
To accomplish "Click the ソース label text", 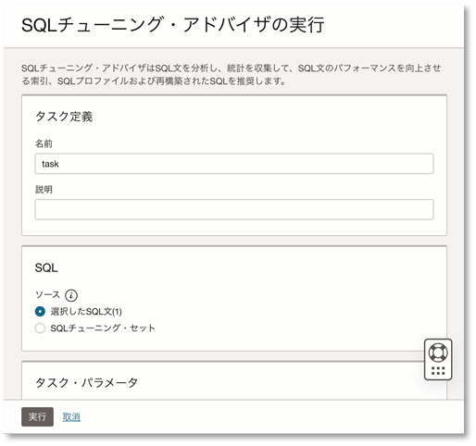I will (x=47, y=295).
